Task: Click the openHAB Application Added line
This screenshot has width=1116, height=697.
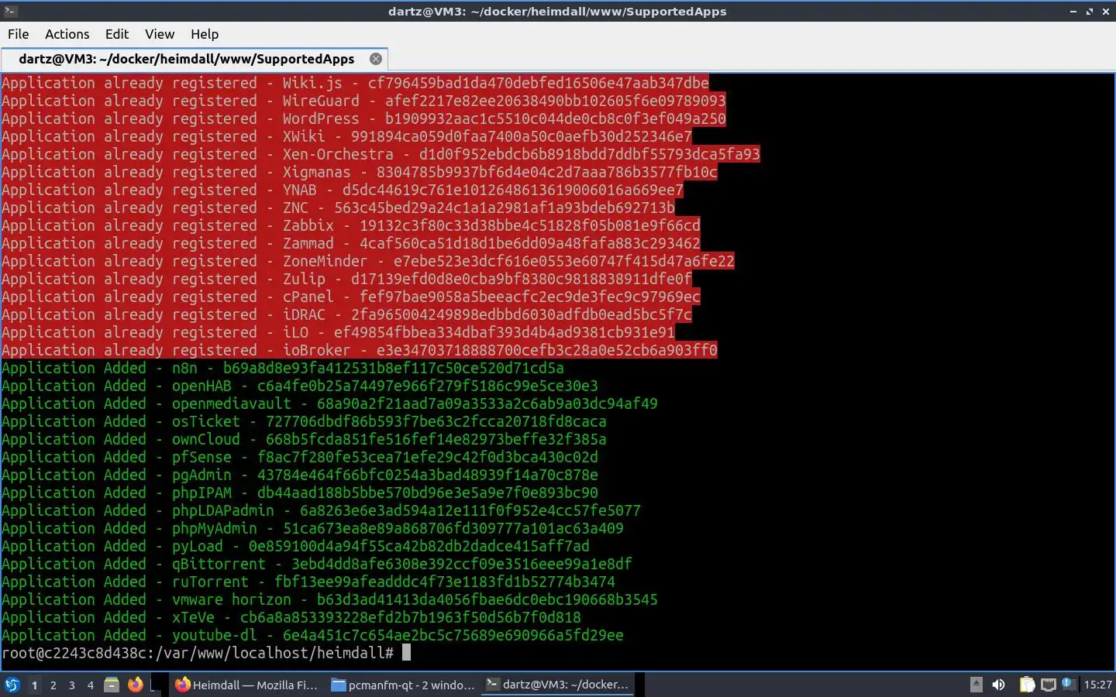Action: 300,386
